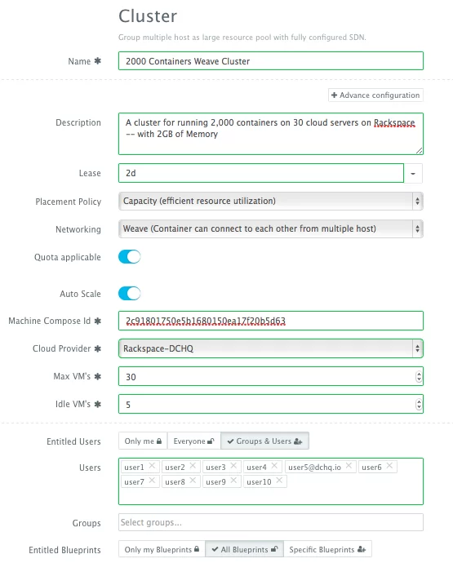Expand the Networking dropdown
This screenshot has width=453, height=563.
click(x=271, y=228)
